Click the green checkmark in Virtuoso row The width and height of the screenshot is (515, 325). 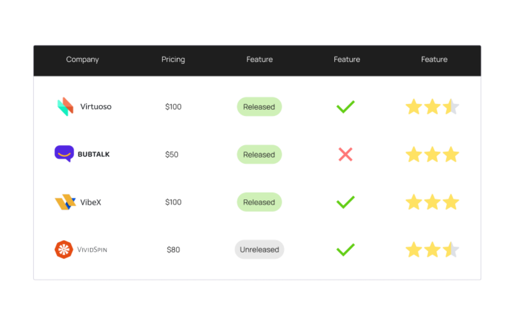tap(345, 107)
